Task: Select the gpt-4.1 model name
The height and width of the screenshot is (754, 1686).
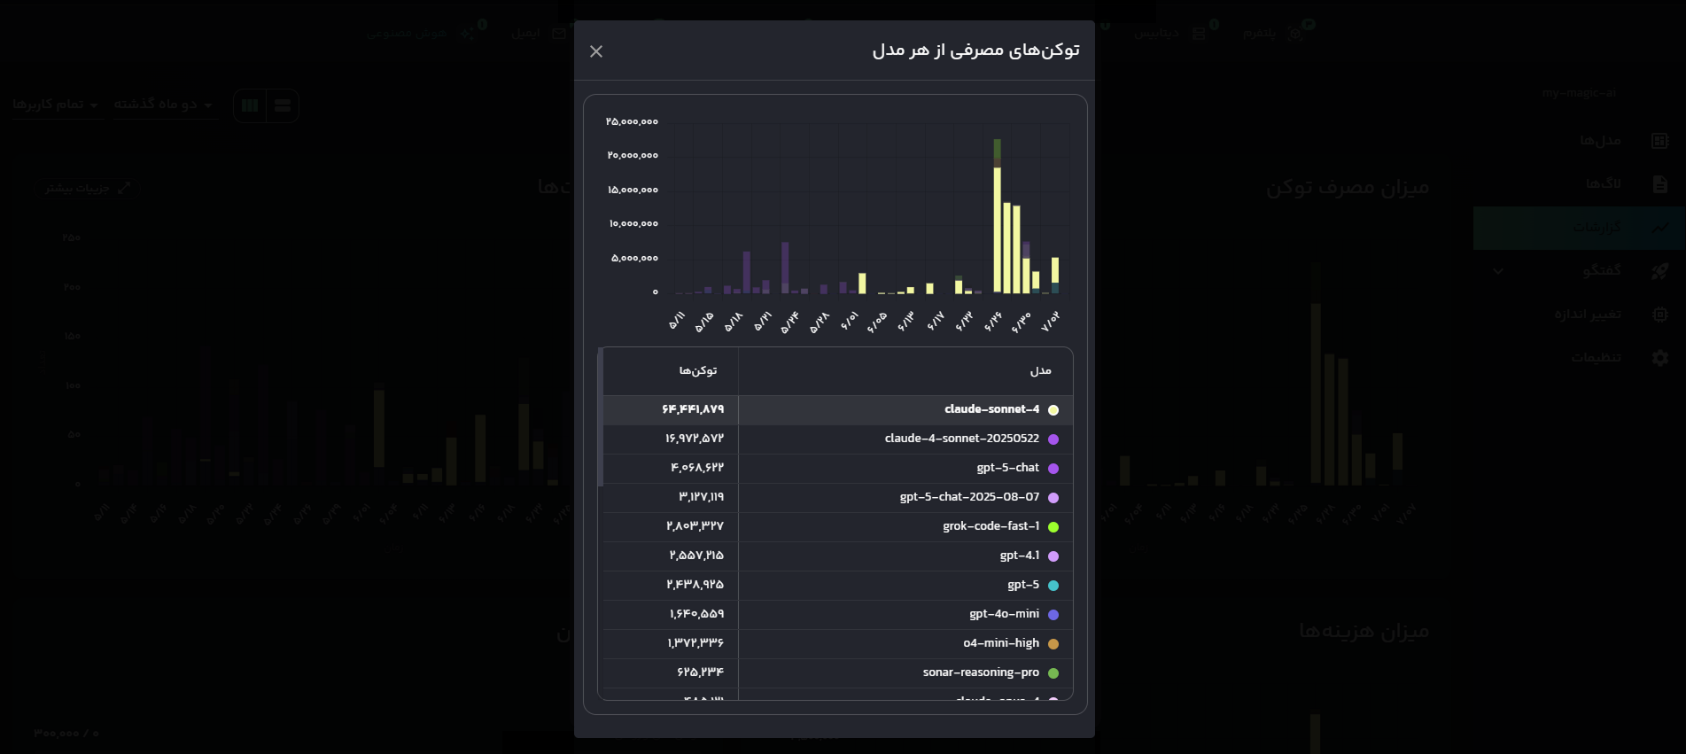Action: coord(1020,556)
